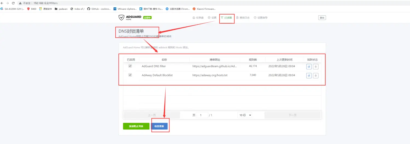Disable the AdGuard DNS filter checkbox
The width and height of the screenshot is (410, 144).
click(x=130, y=66)
